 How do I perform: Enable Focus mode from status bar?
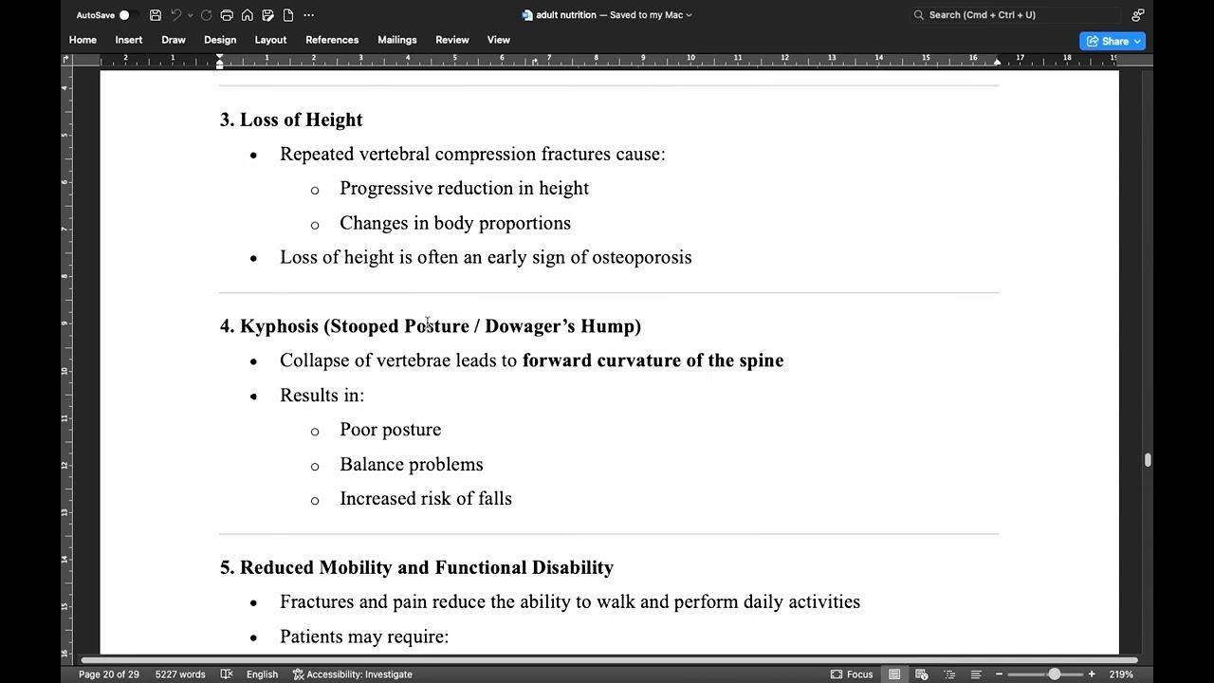pyautogui.click(x=852, y=674)
